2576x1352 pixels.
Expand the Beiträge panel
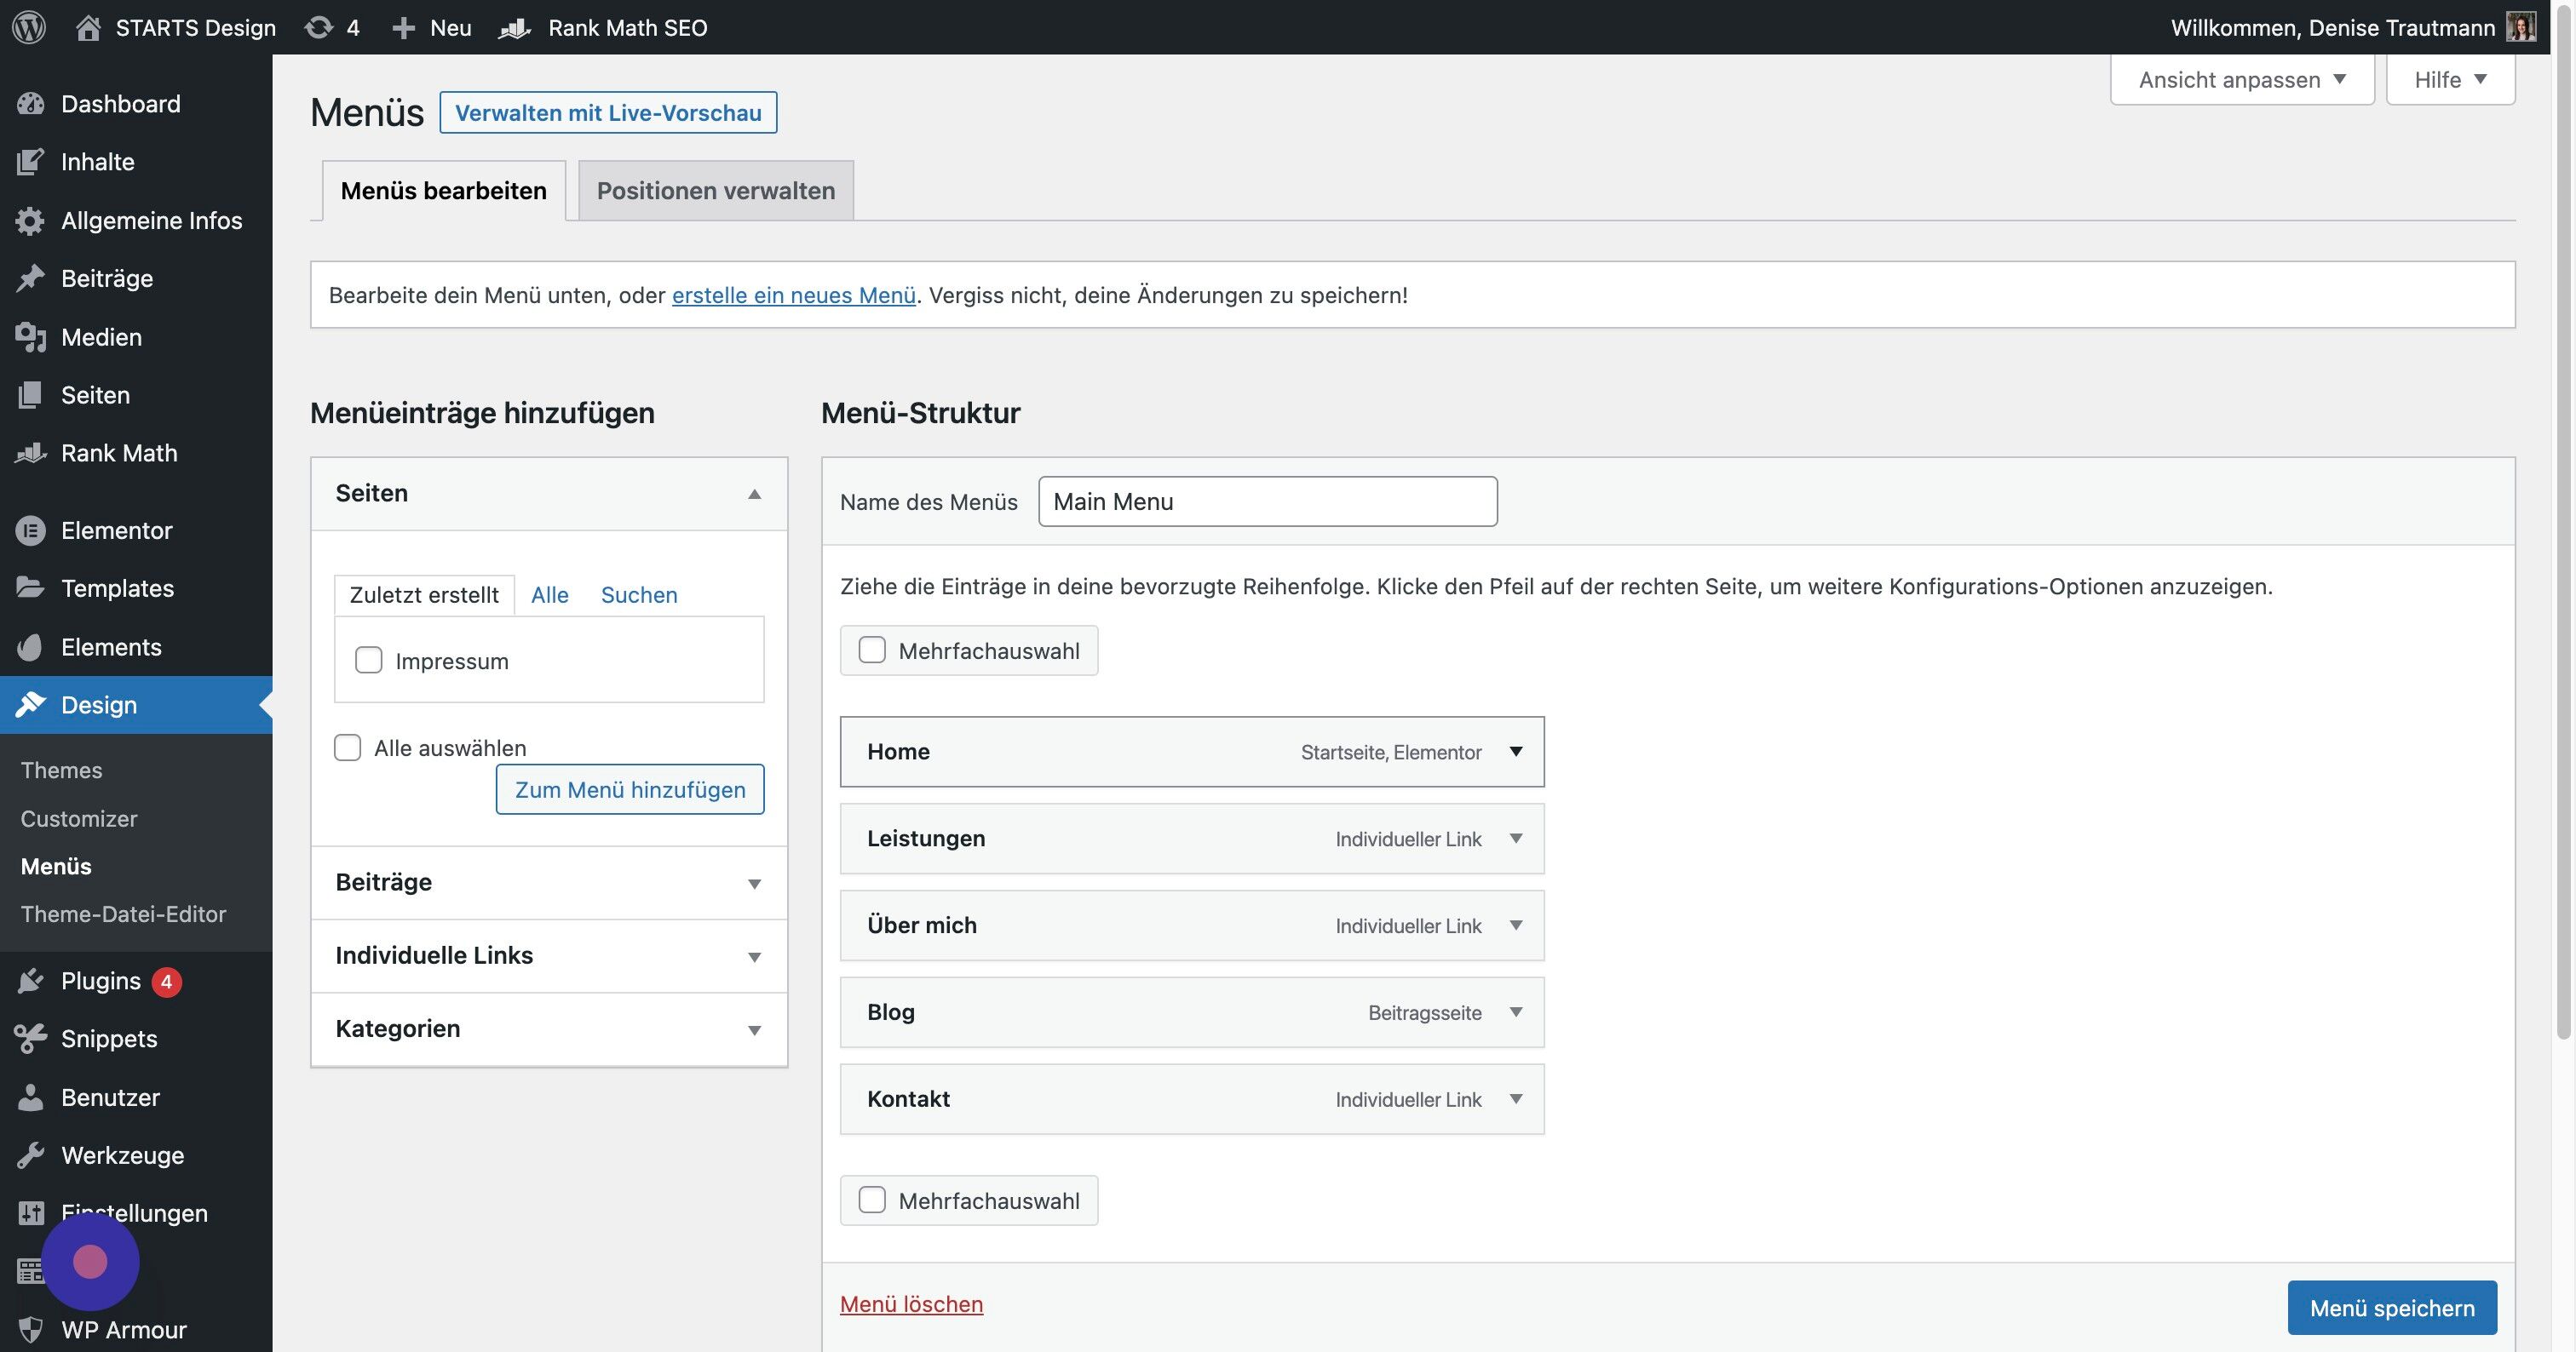[x=549, y=884]
